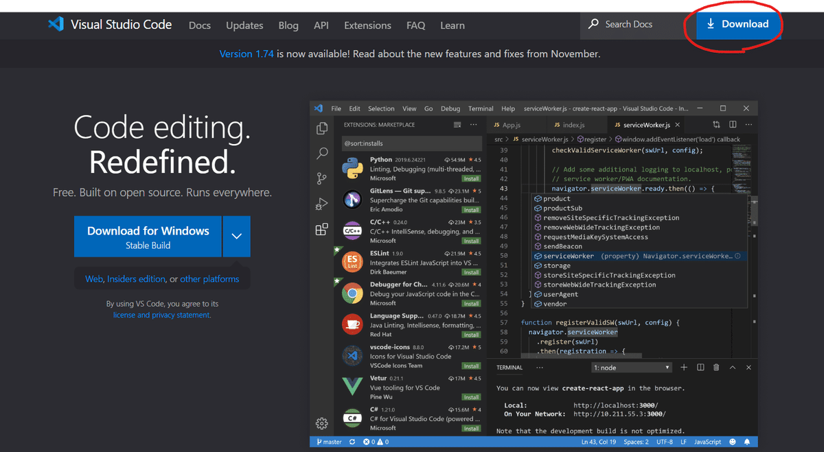824x452 pixels.
Task: Click the feedback smiley in status bar
Action: coord(733,442)
